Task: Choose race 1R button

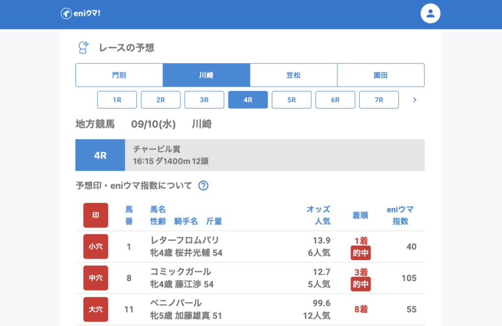Action: 117,100
